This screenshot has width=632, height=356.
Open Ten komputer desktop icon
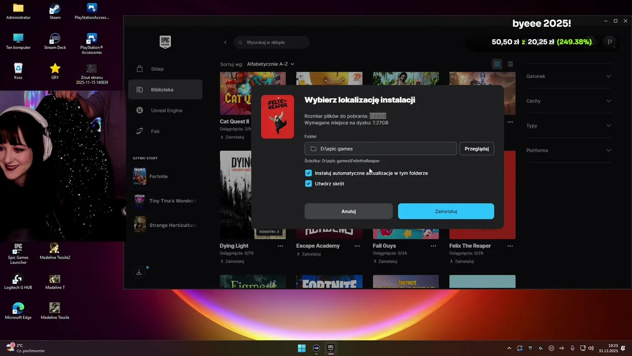18,42
